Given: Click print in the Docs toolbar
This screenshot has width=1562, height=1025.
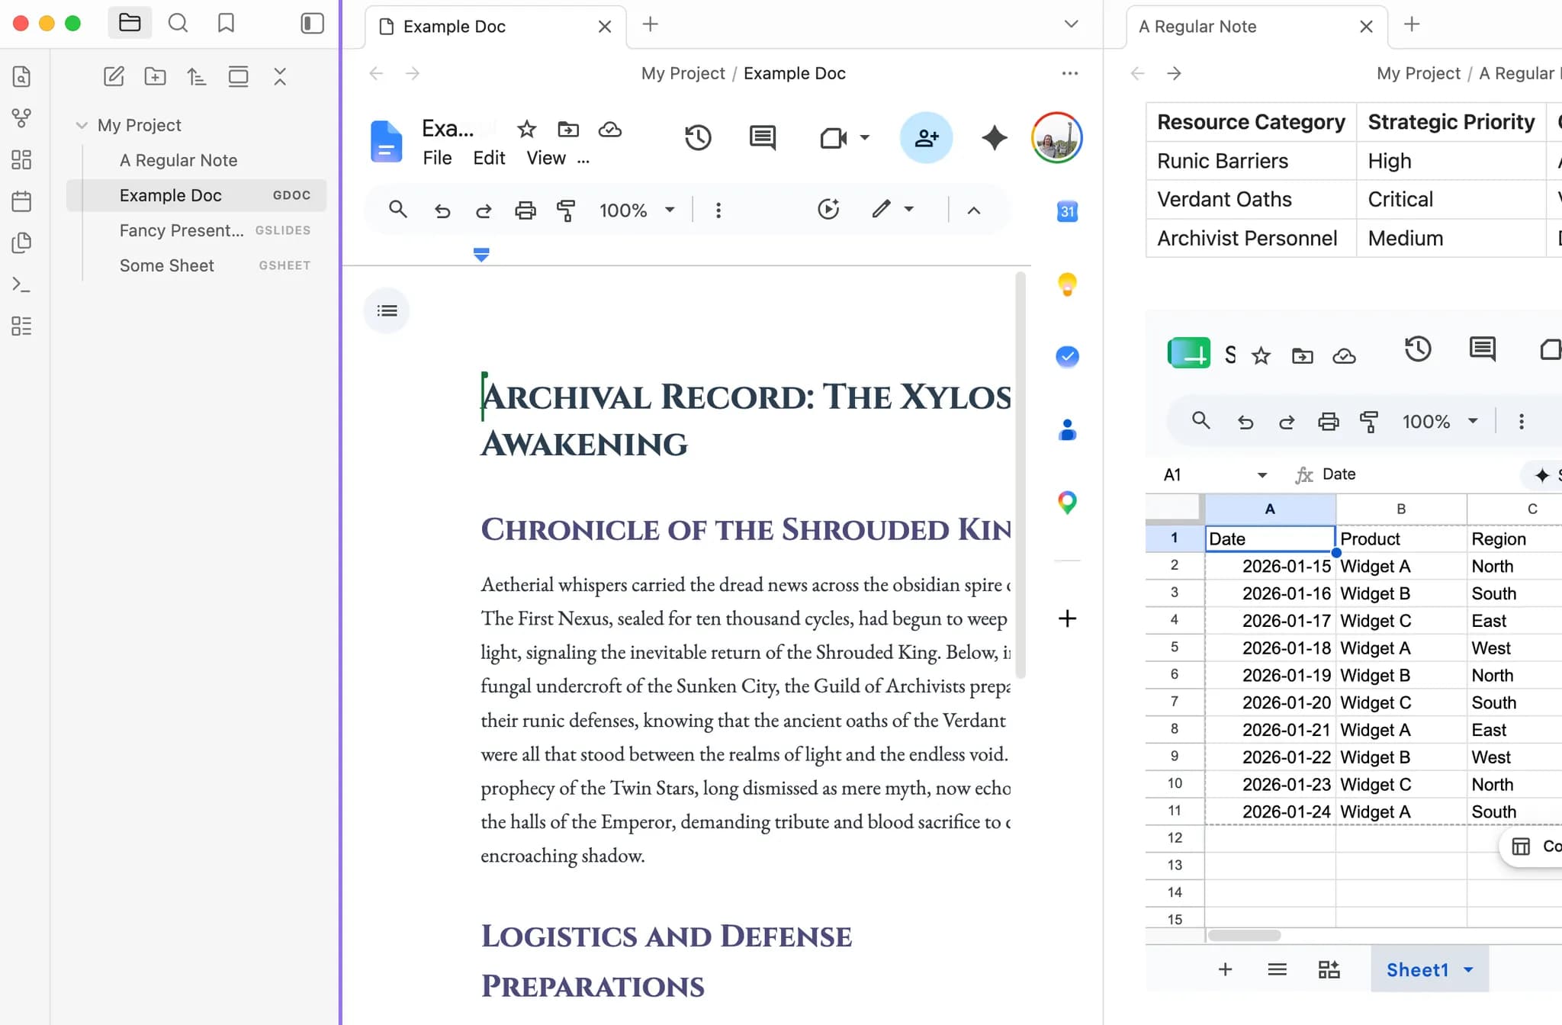Looking at the screenshot, I should pos(525,210).
